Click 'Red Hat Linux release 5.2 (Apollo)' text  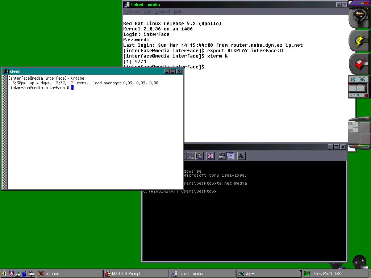pos(172,24)
